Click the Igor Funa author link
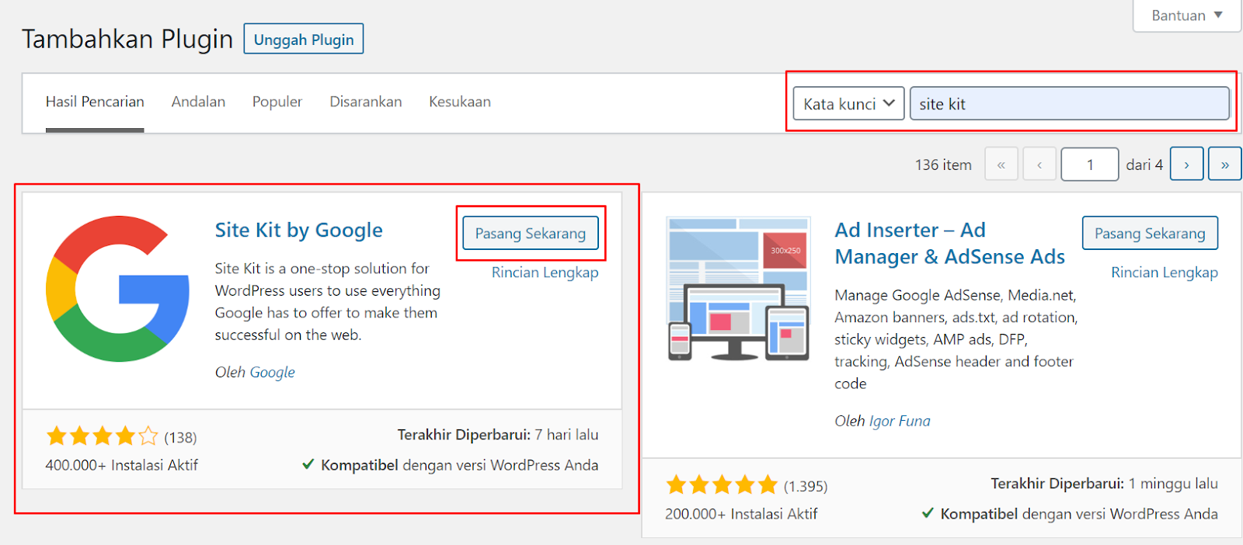The width and height of the screenshot is (1243, 545). [900, 421]
